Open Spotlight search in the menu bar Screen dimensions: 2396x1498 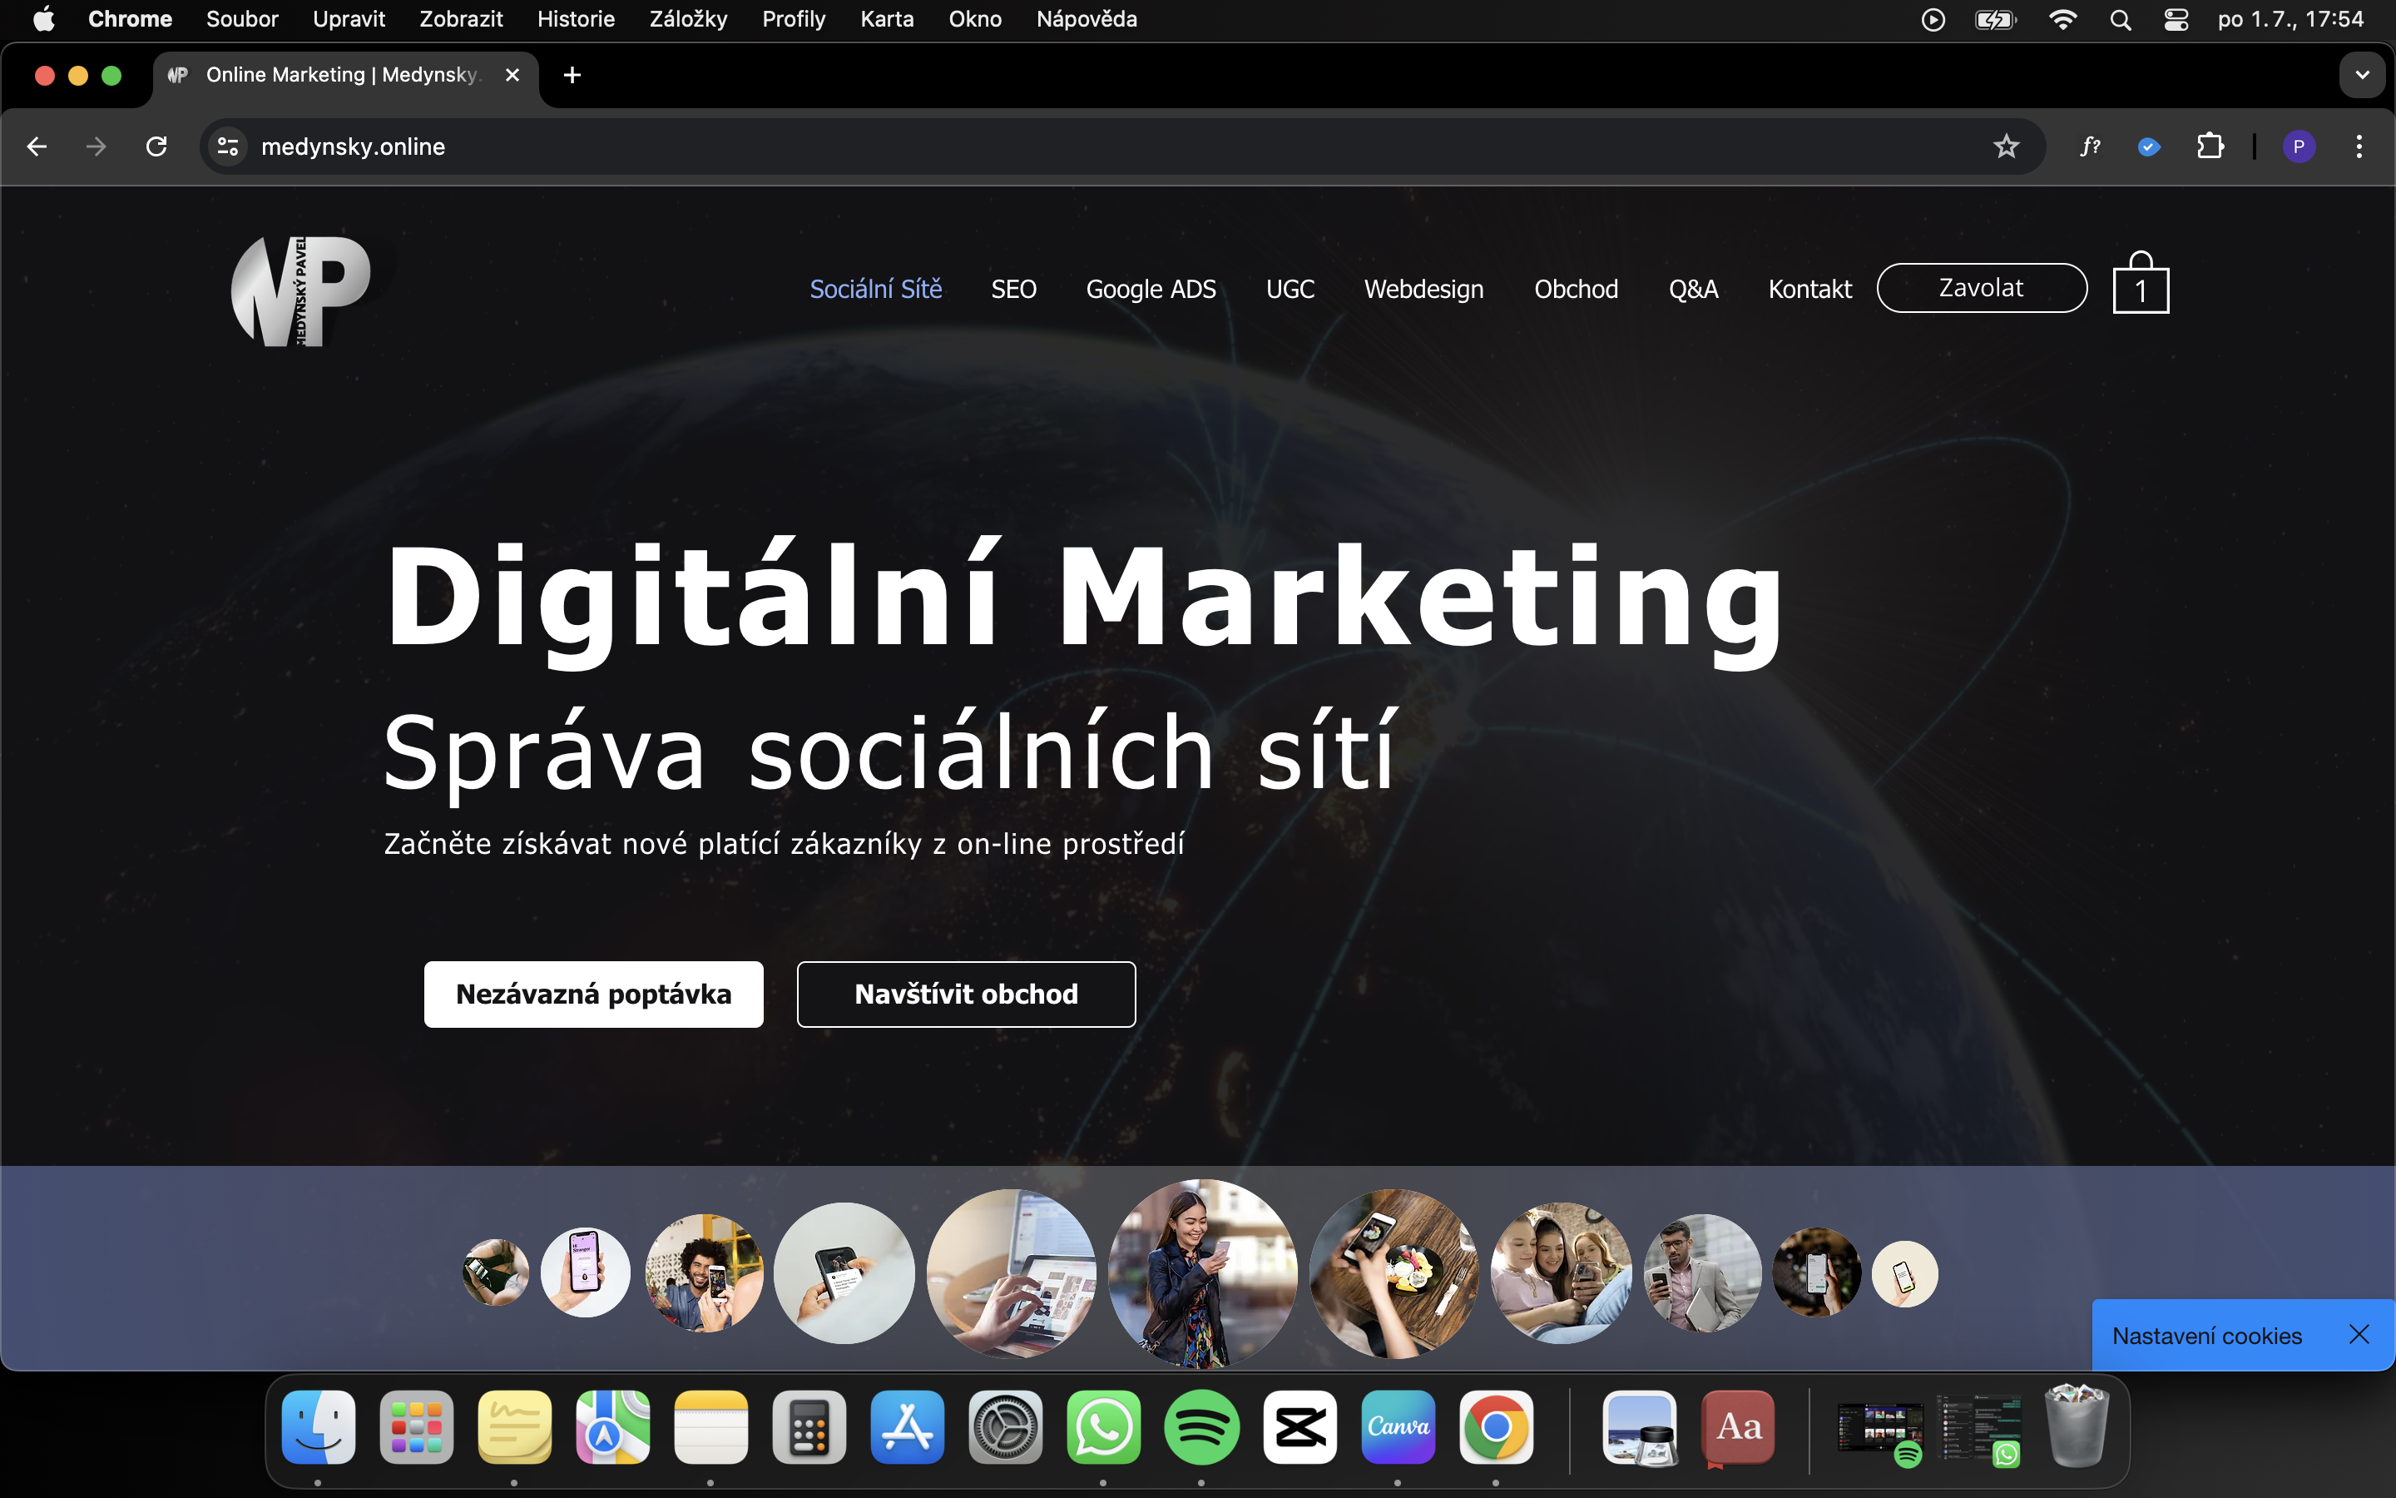2120,20
